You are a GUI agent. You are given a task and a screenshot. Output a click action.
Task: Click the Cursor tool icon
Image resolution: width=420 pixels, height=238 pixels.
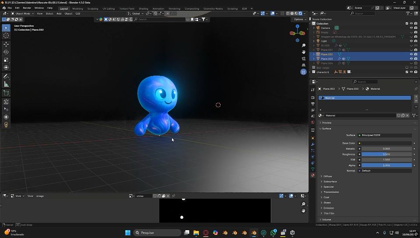(x=6, y=35)
